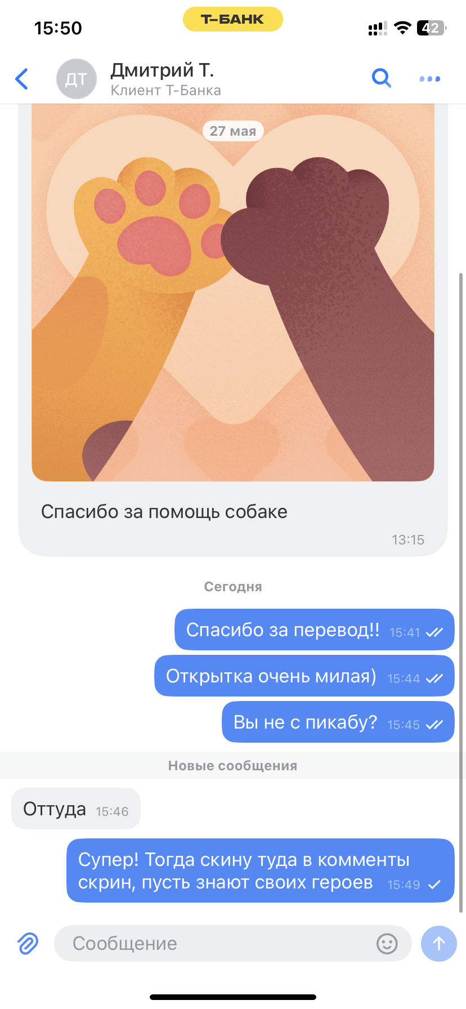The width and height of the screenshot is (466, 1009).
Task: Tap the contact name Дмитрий Т.
Action: click(162, 70)
